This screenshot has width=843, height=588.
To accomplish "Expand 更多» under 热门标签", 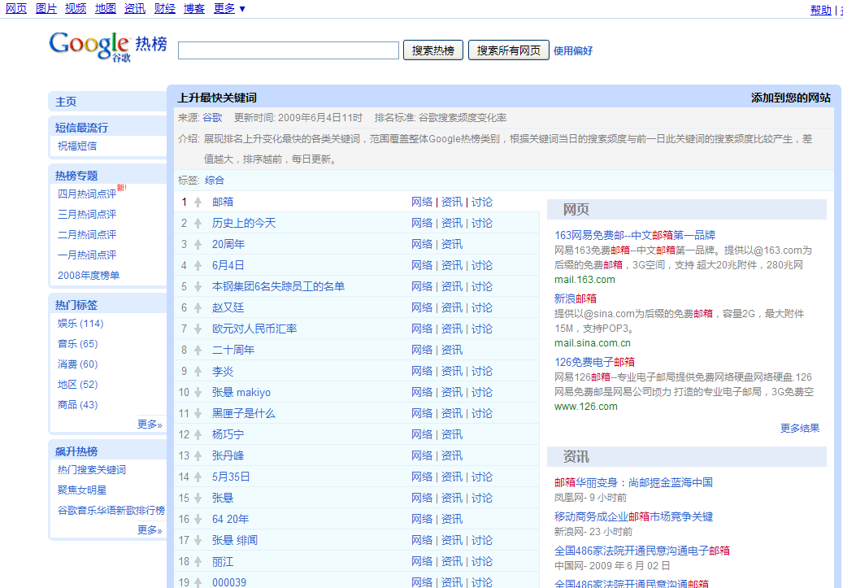I will (150, 425).
